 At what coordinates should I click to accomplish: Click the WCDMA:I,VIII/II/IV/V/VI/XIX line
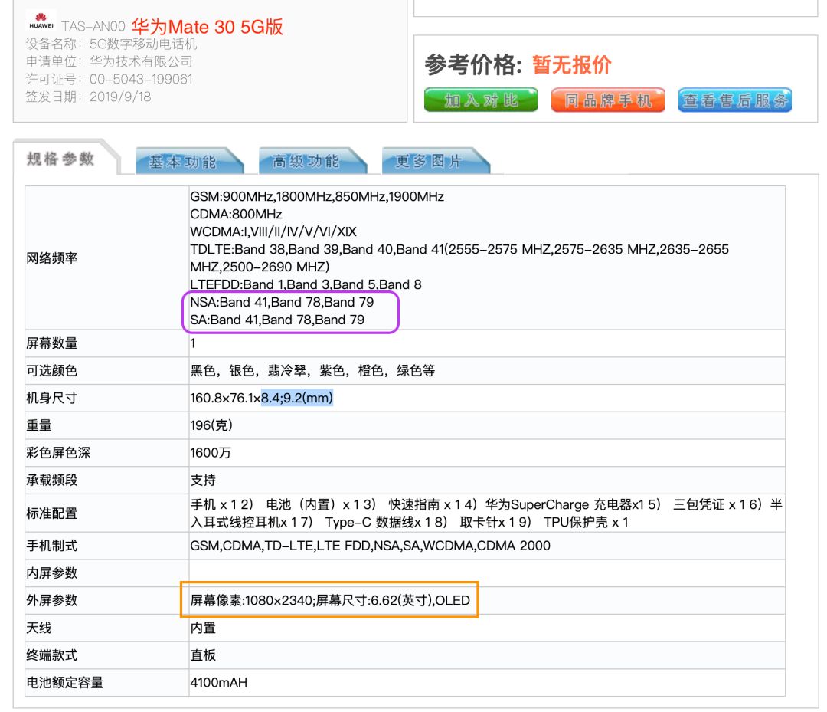(273, 231)
